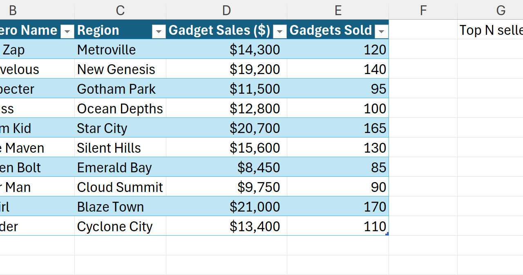Screen dimensions: 523x275
Task: Select the column B header
Action: click(12, 10)
